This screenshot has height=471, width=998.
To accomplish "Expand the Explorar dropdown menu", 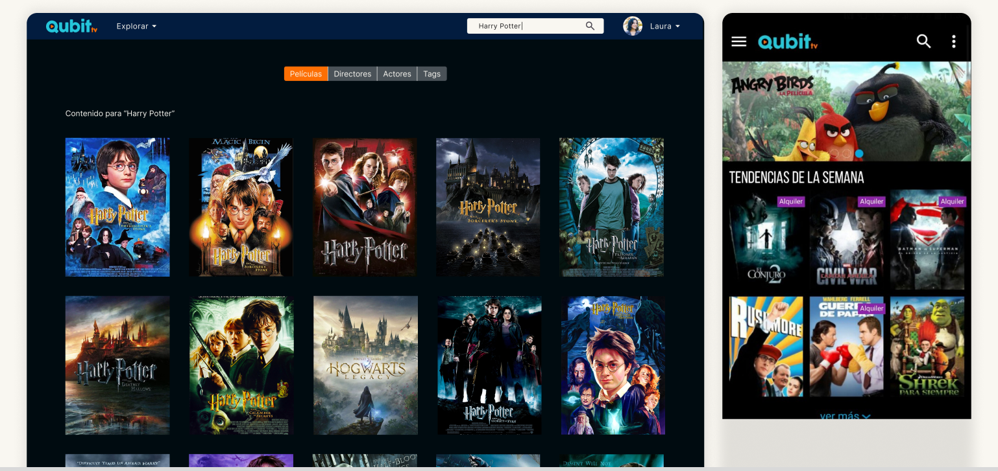I will point(136,27).
